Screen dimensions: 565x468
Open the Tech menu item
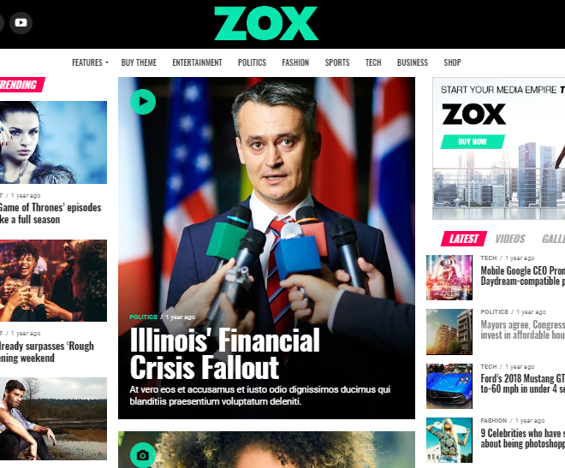(373, 62)
